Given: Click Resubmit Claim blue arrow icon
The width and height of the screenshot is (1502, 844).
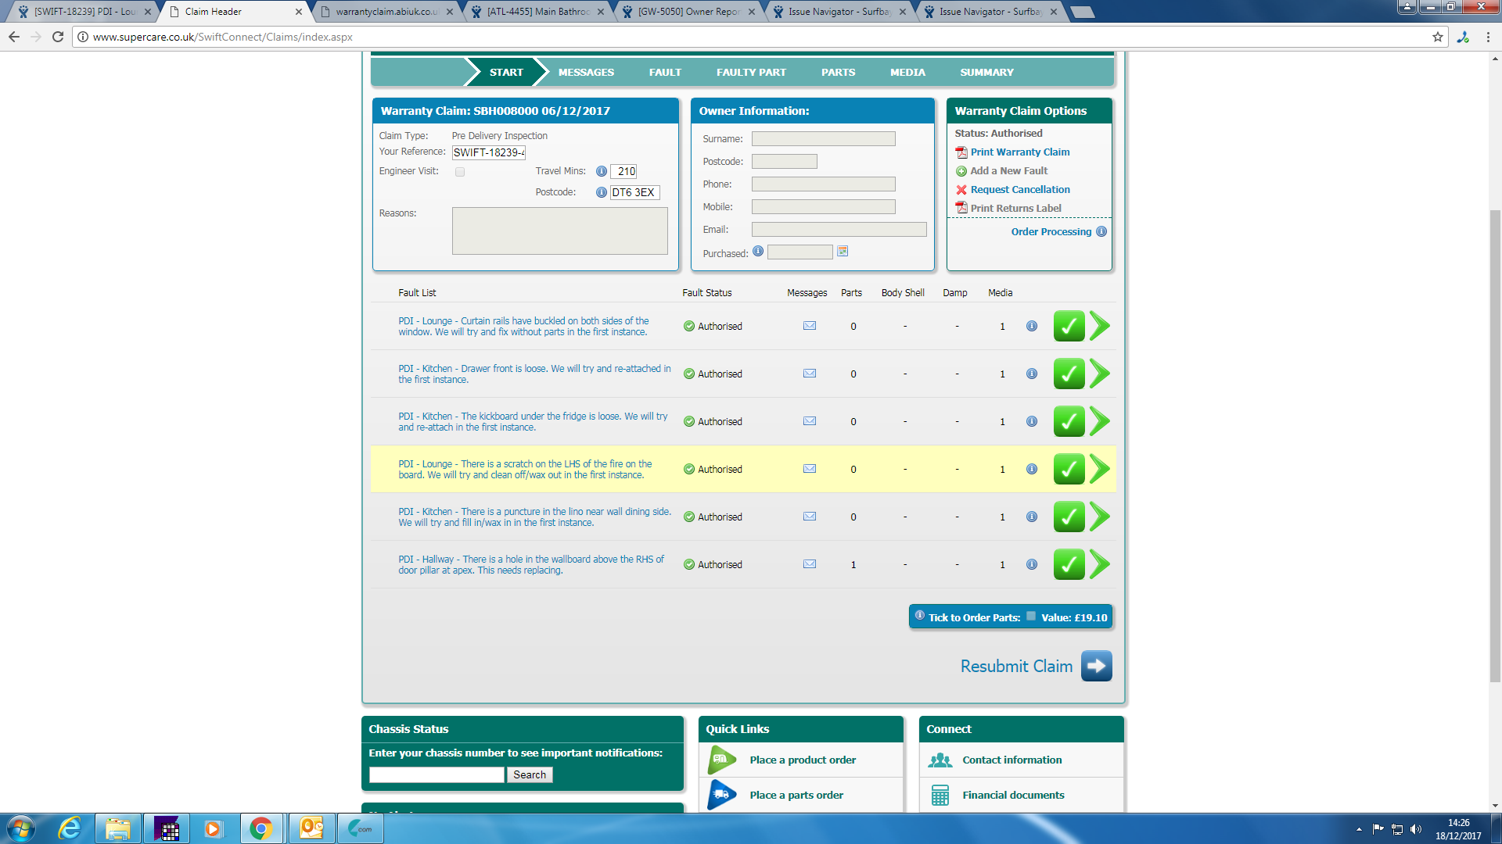Looking at the screenshot, I should [1096, 666].
